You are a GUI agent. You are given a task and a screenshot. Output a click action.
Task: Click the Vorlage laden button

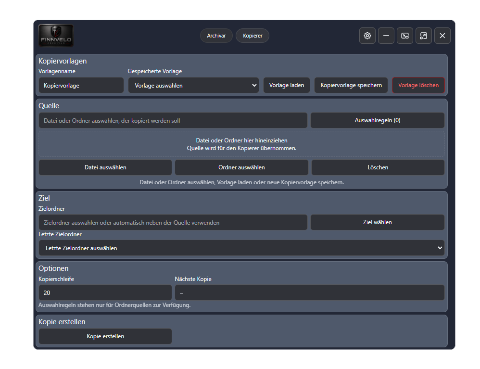(287, 85)
